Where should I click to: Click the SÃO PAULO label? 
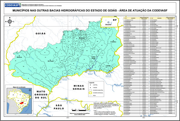pyautogui.click(x=59, y=107)
